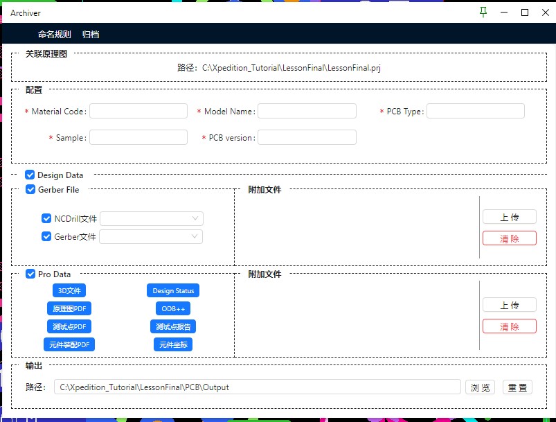Disable the Gerber File checkbox

tap(29, 189)
